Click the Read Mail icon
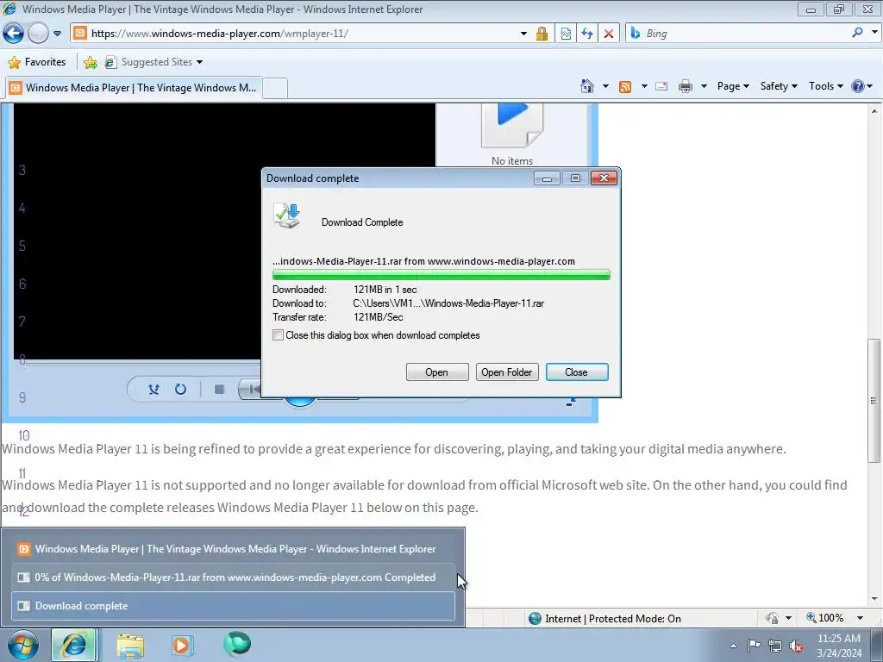Viewport: 883px width, 662px height. pyautogui.click(x=661, y=86)
